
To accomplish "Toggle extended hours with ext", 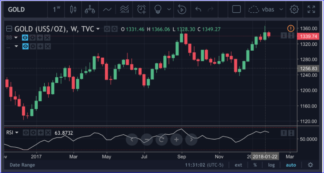I will pyautogui.click(x=238, y=165).
